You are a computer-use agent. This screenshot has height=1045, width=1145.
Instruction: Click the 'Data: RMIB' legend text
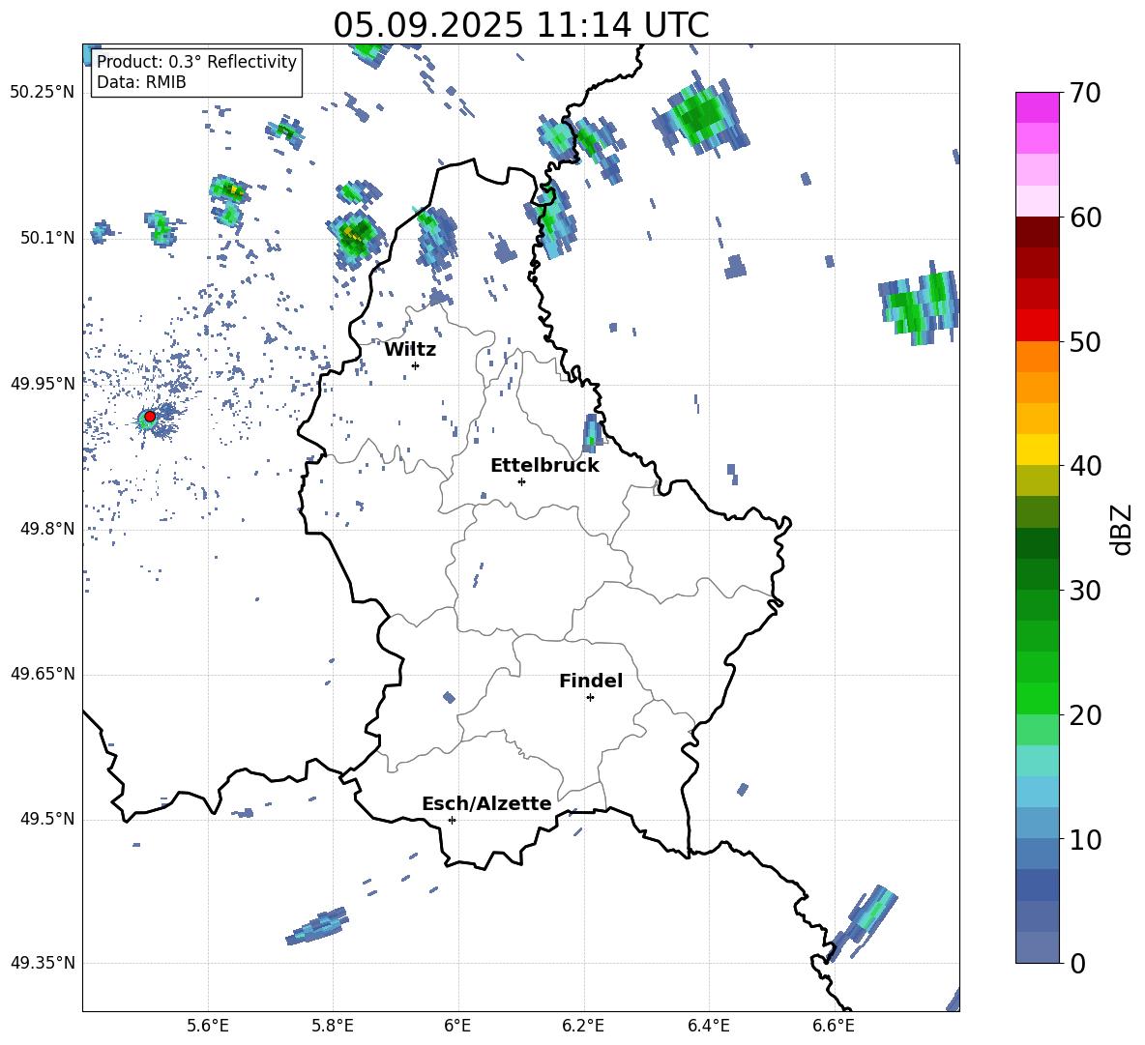click(x=141, y=82)
